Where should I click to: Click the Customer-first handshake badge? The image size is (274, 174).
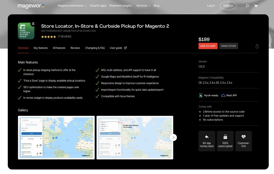pos(244,141)
